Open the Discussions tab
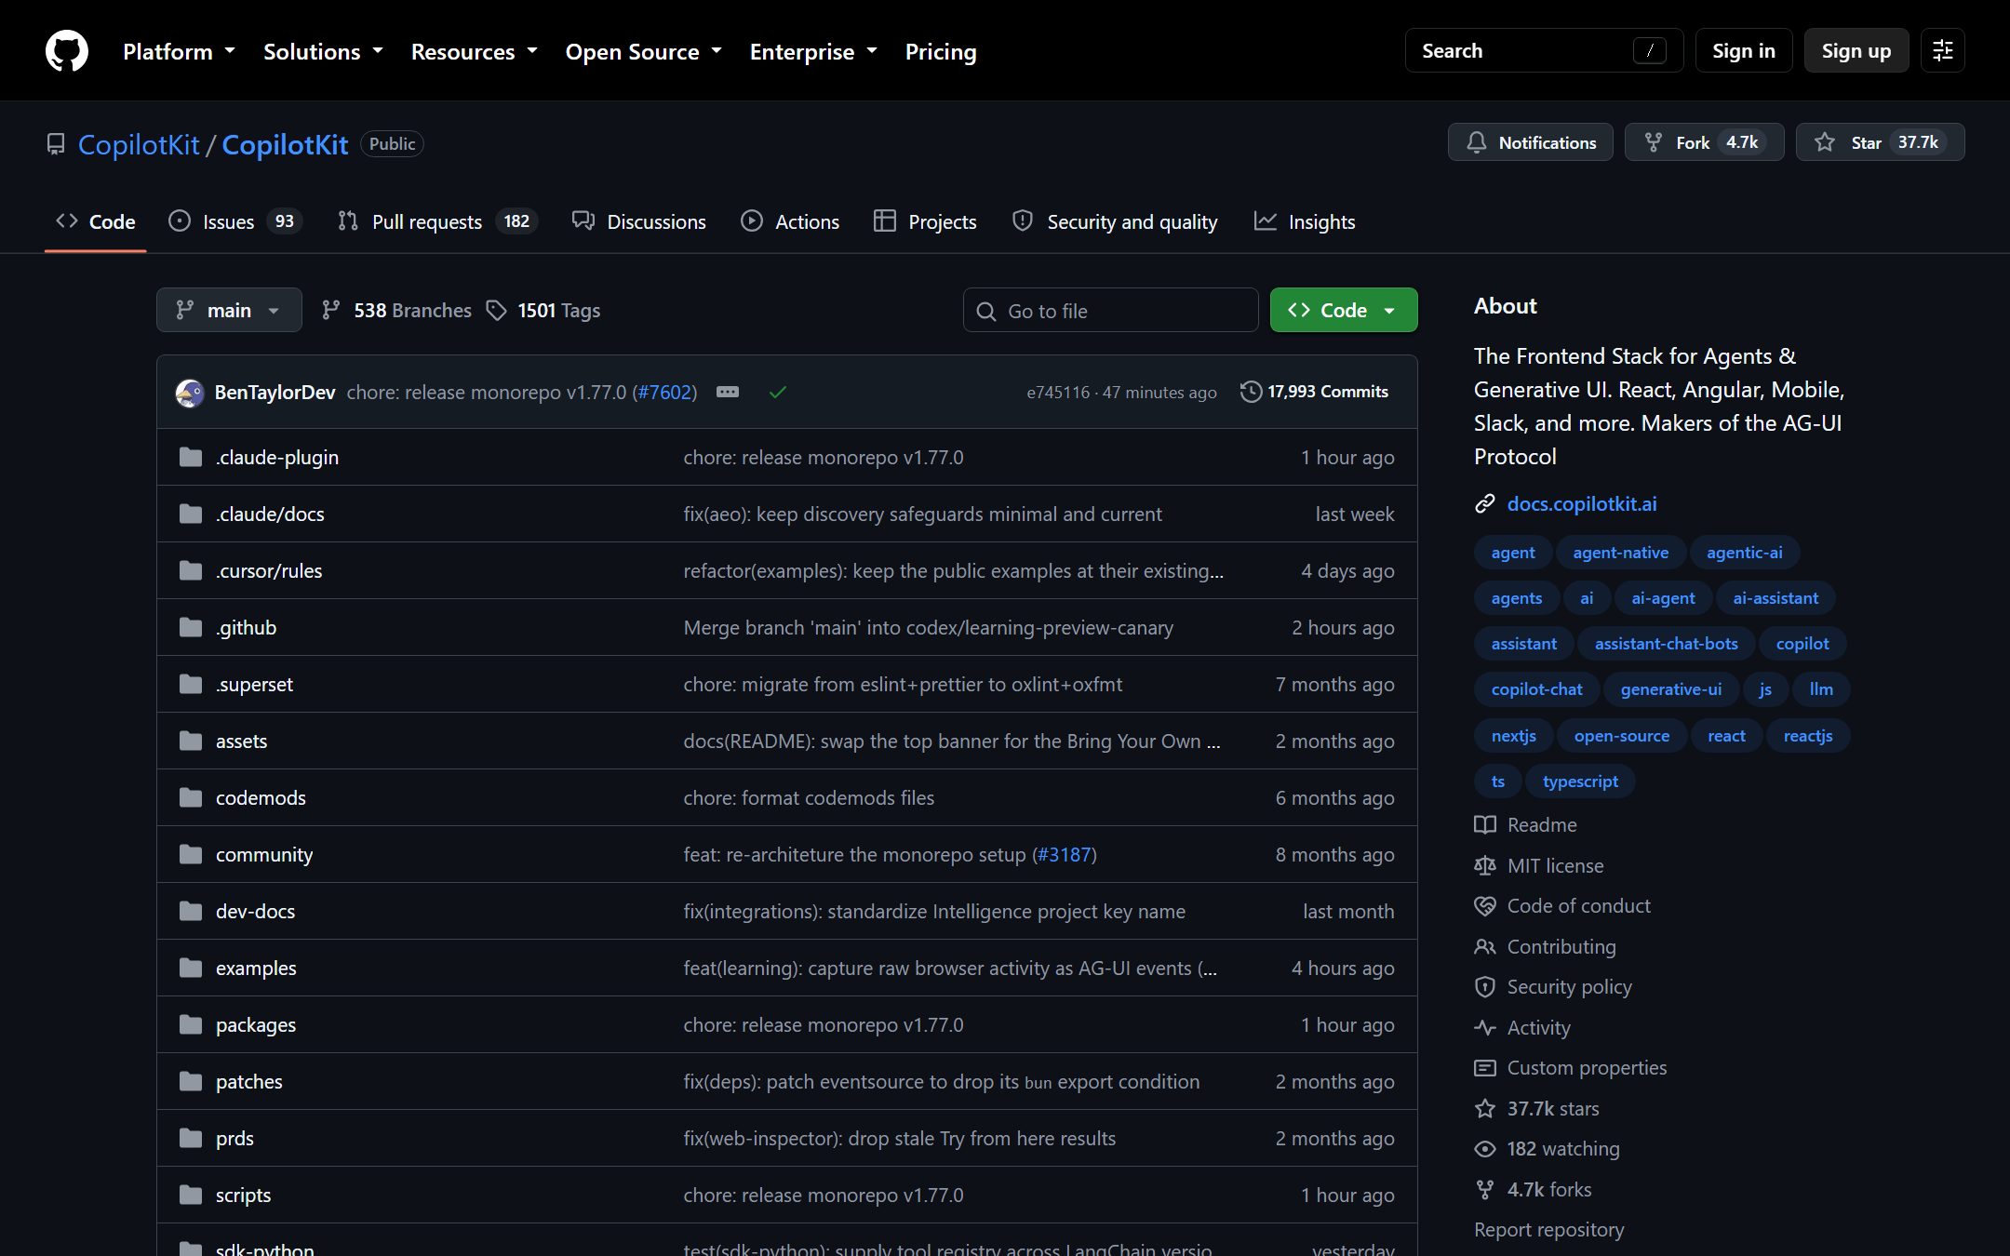The height and width of the screenshot is (1256, 2010). point(639,221)
